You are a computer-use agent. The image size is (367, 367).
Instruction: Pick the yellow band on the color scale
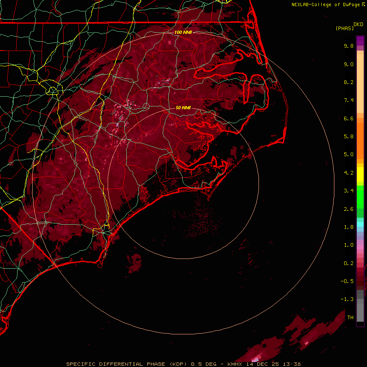click(360, 175)
